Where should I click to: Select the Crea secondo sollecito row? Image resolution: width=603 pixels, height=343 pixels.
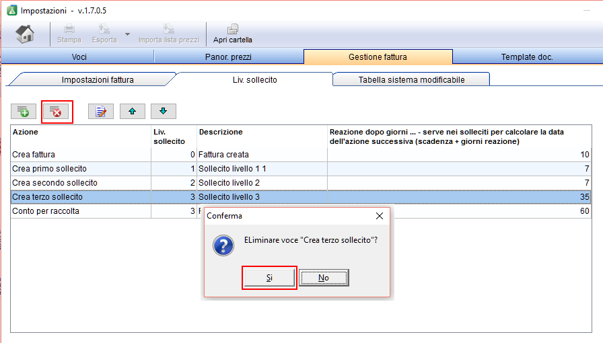pyautogui.click(x=301, y=183)
